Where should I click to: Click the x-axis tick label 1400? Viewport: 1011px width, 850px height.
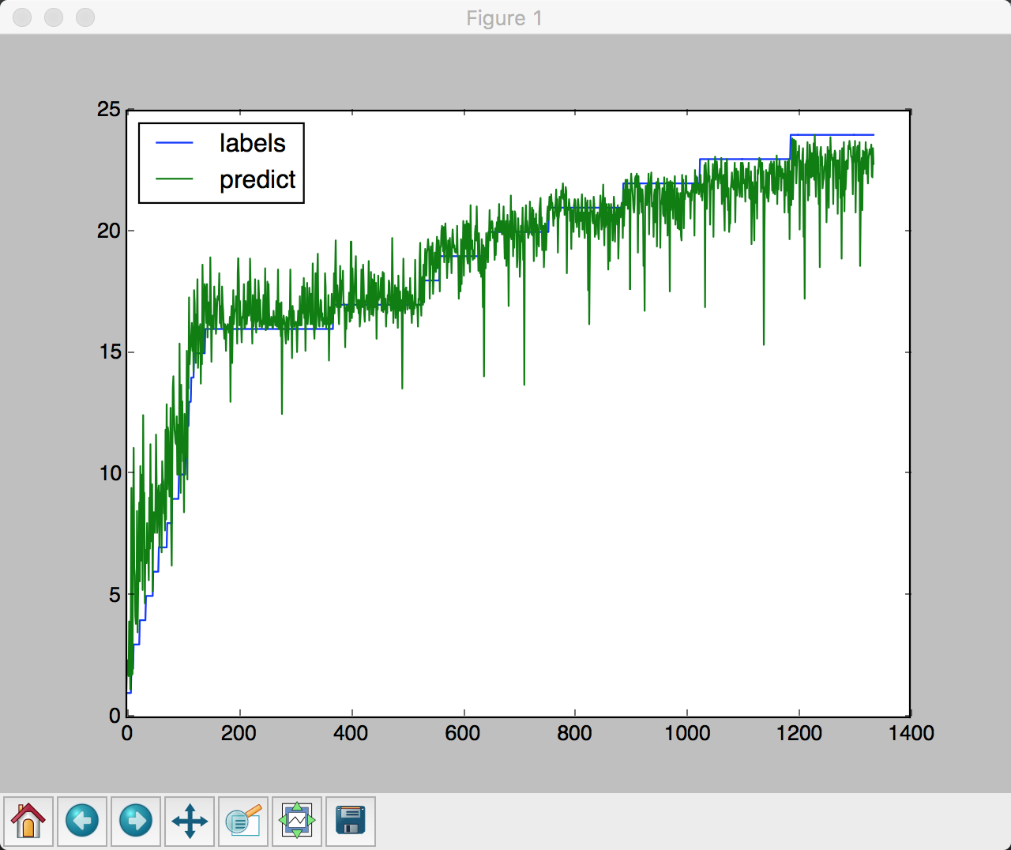point(911,734)
